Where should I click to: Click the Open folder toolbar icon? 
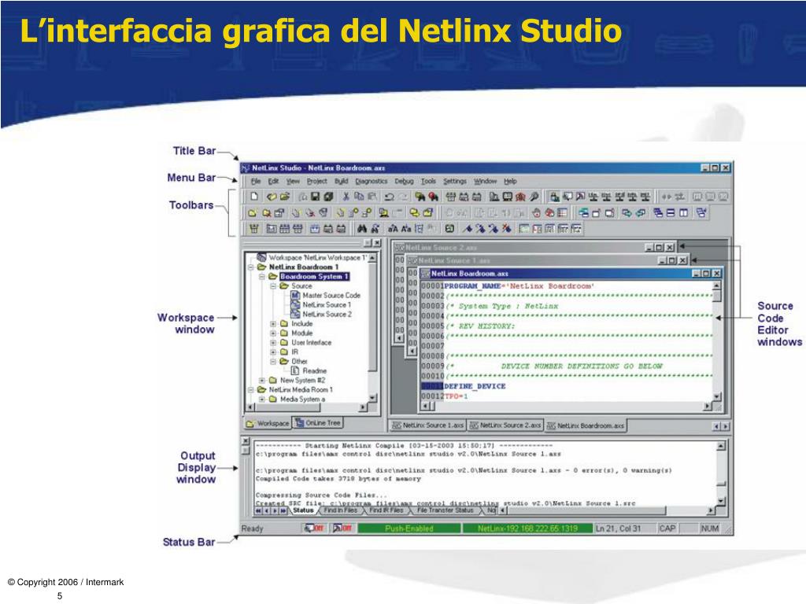point(284,197)
